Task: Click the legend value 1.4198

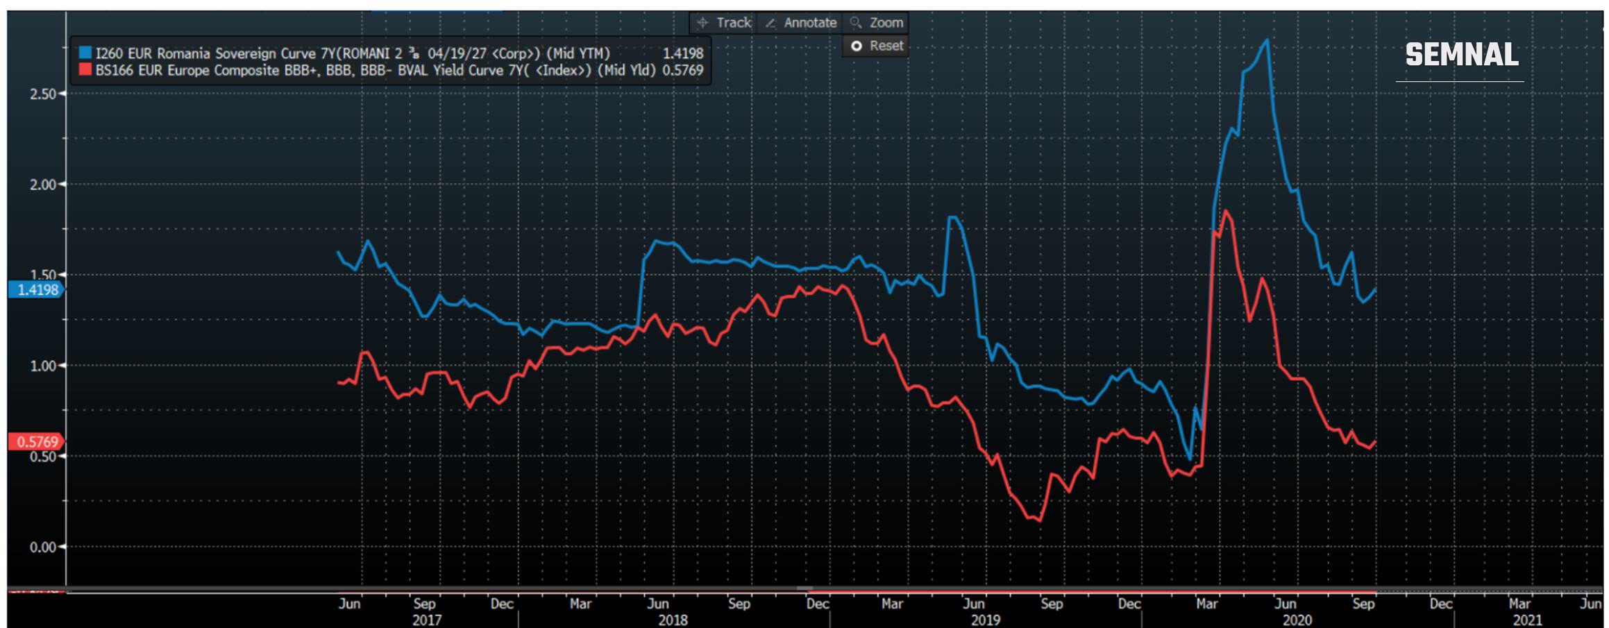Action: pyautogui.click(x=683, y=53)
